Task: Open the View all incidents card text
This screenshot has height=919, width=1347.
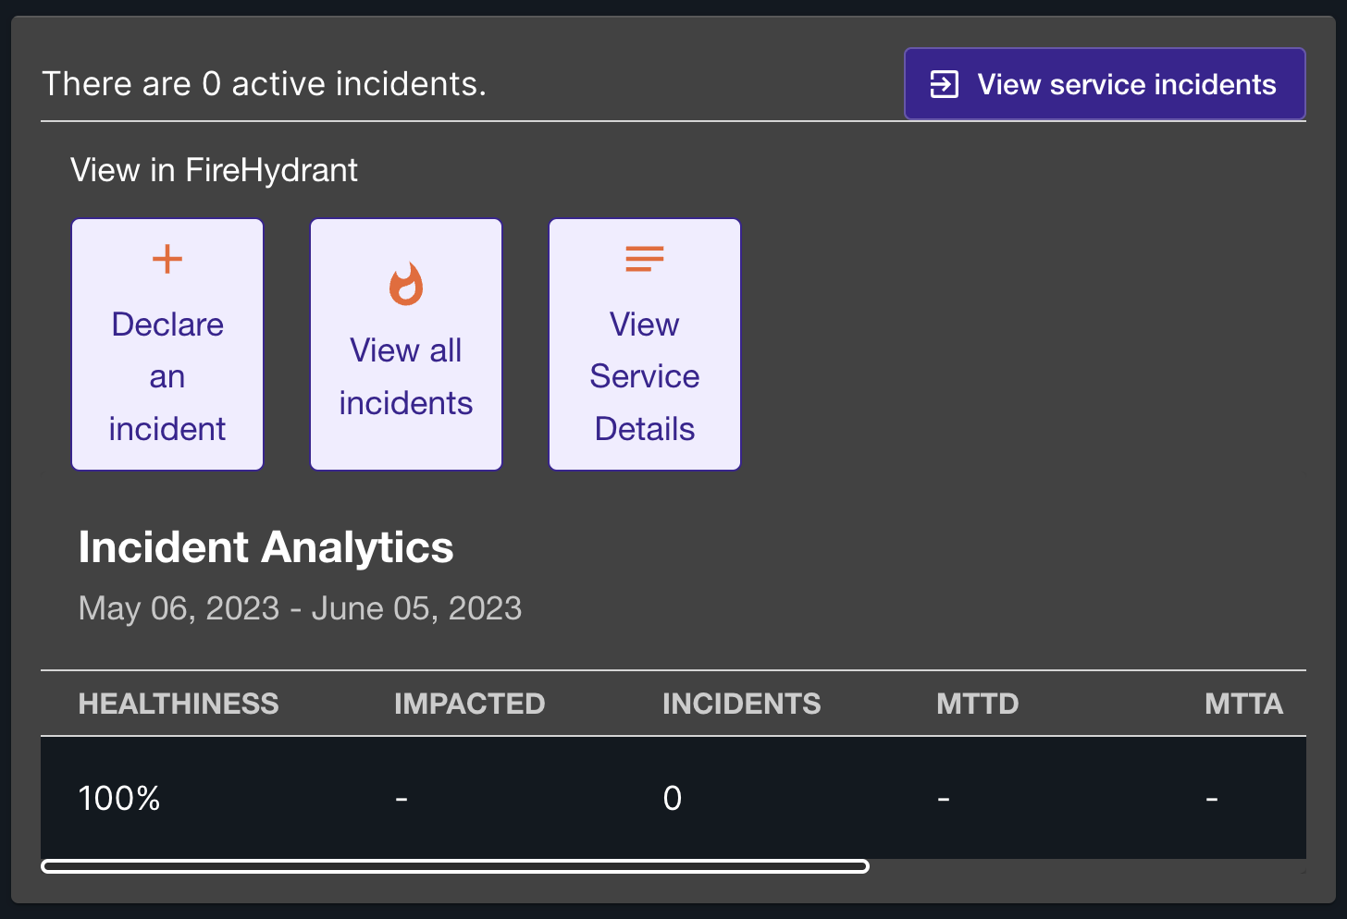Action: 406,377
